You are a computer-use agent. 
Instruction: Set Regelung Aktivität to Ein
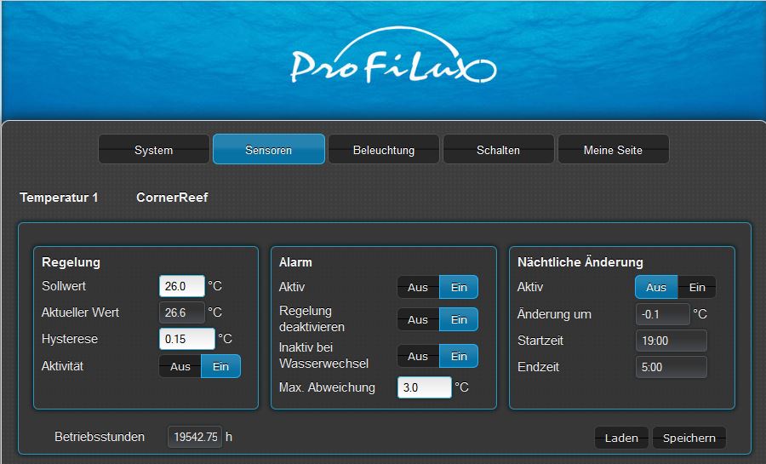pyautogui.click(x=220, y=366)
